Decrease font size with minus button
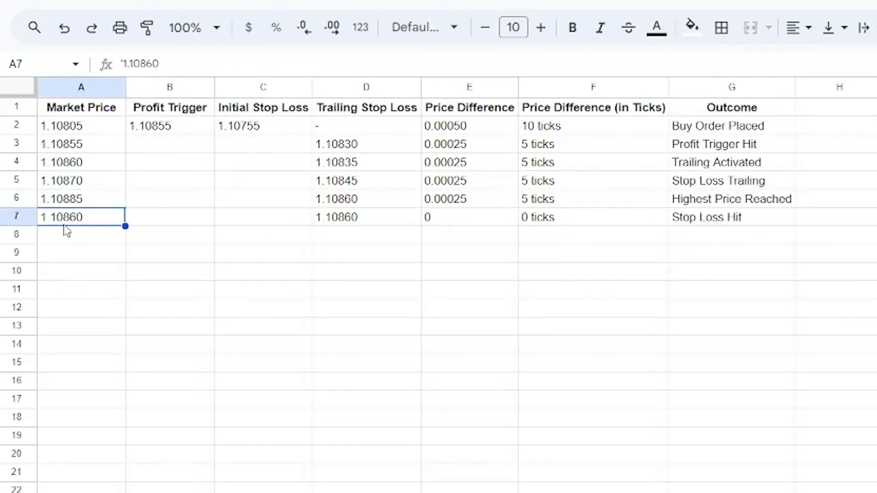 485,27
